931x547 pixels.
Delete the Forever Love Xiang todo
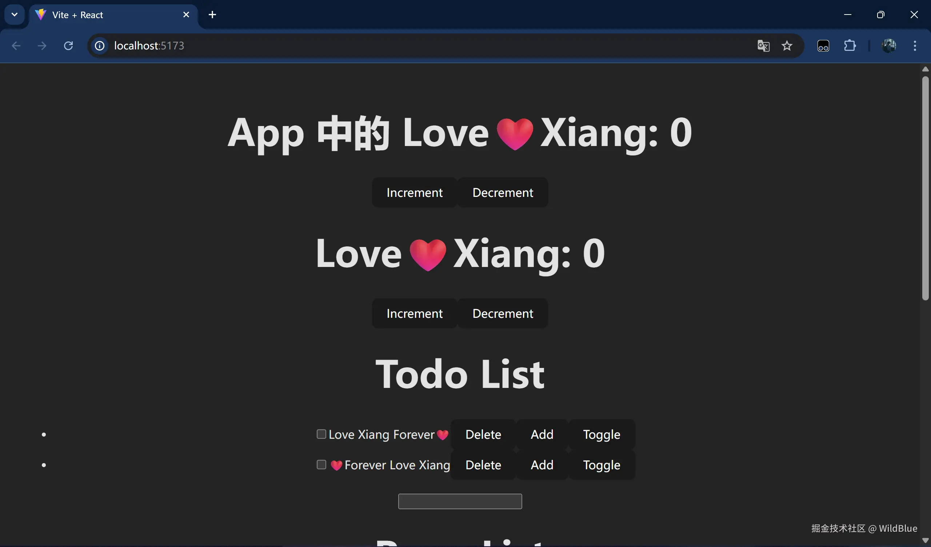click(483, 465)
